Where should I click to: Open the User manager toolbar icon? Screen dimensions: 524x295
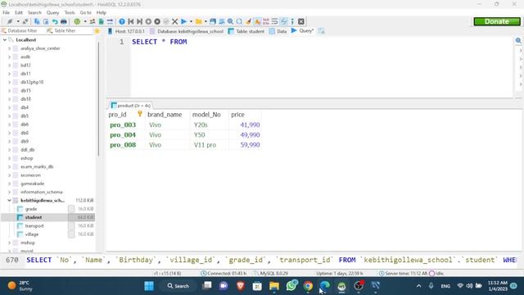(x=93, y=21)
